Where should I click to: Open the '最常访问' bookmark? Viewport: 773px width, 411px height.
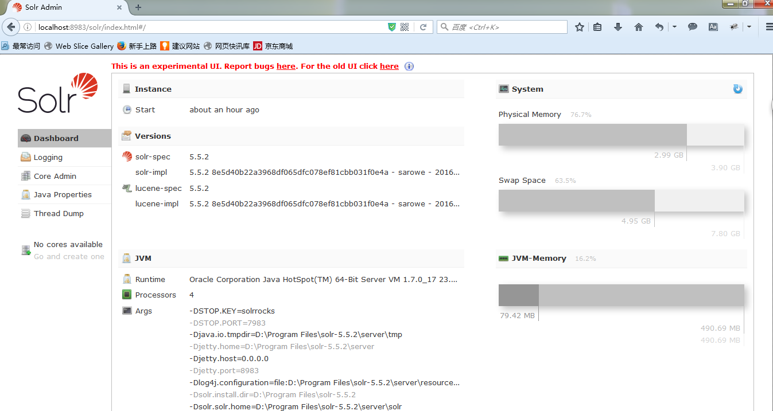[x=21, y=46]
